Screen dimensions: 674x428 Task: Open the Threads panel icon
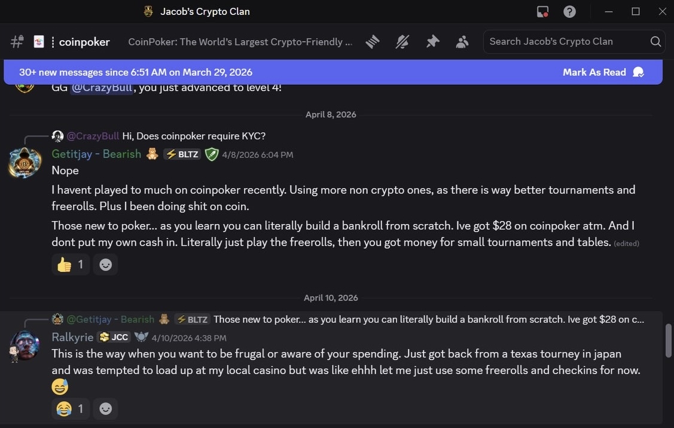click(x=373, y=42)
